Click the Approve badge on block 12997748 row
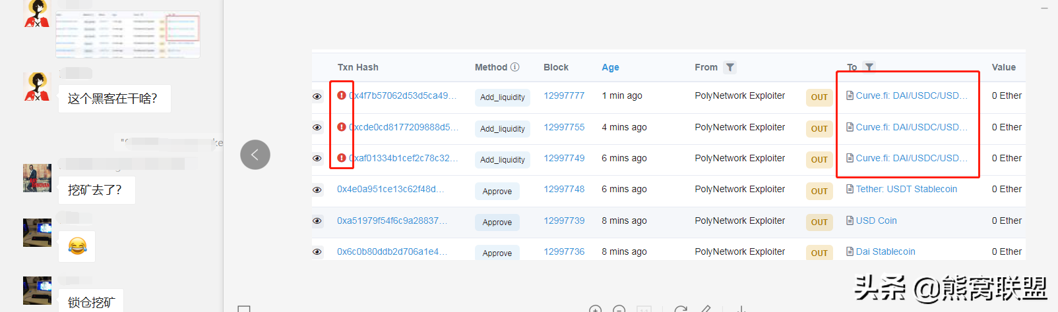Viewport: 1058px width, 312px height. pos(497,192)
